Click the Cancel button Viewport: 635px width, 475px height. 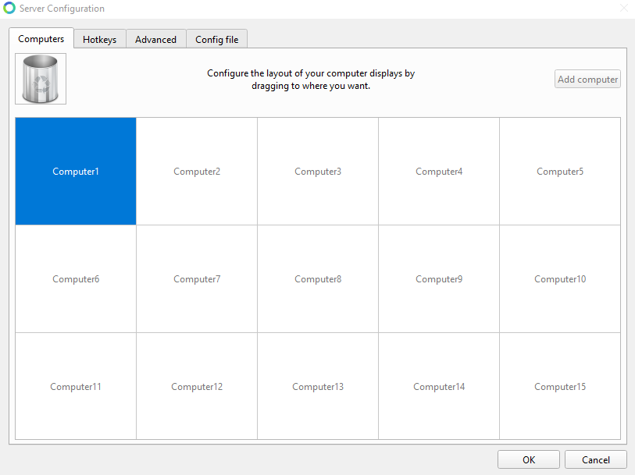click(596, 459)
